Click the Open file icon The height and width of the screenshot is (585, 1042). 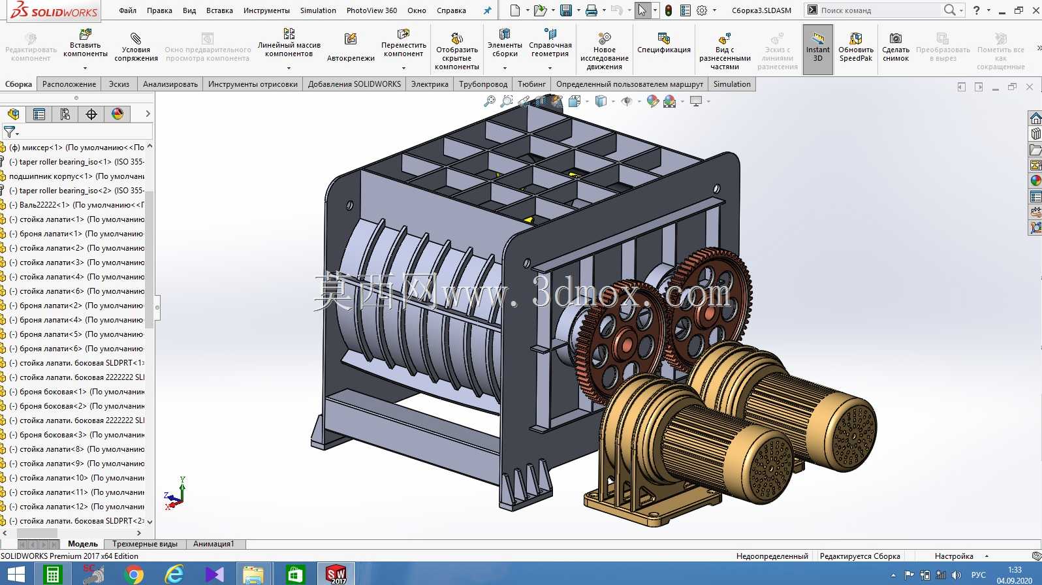[539, 10]
